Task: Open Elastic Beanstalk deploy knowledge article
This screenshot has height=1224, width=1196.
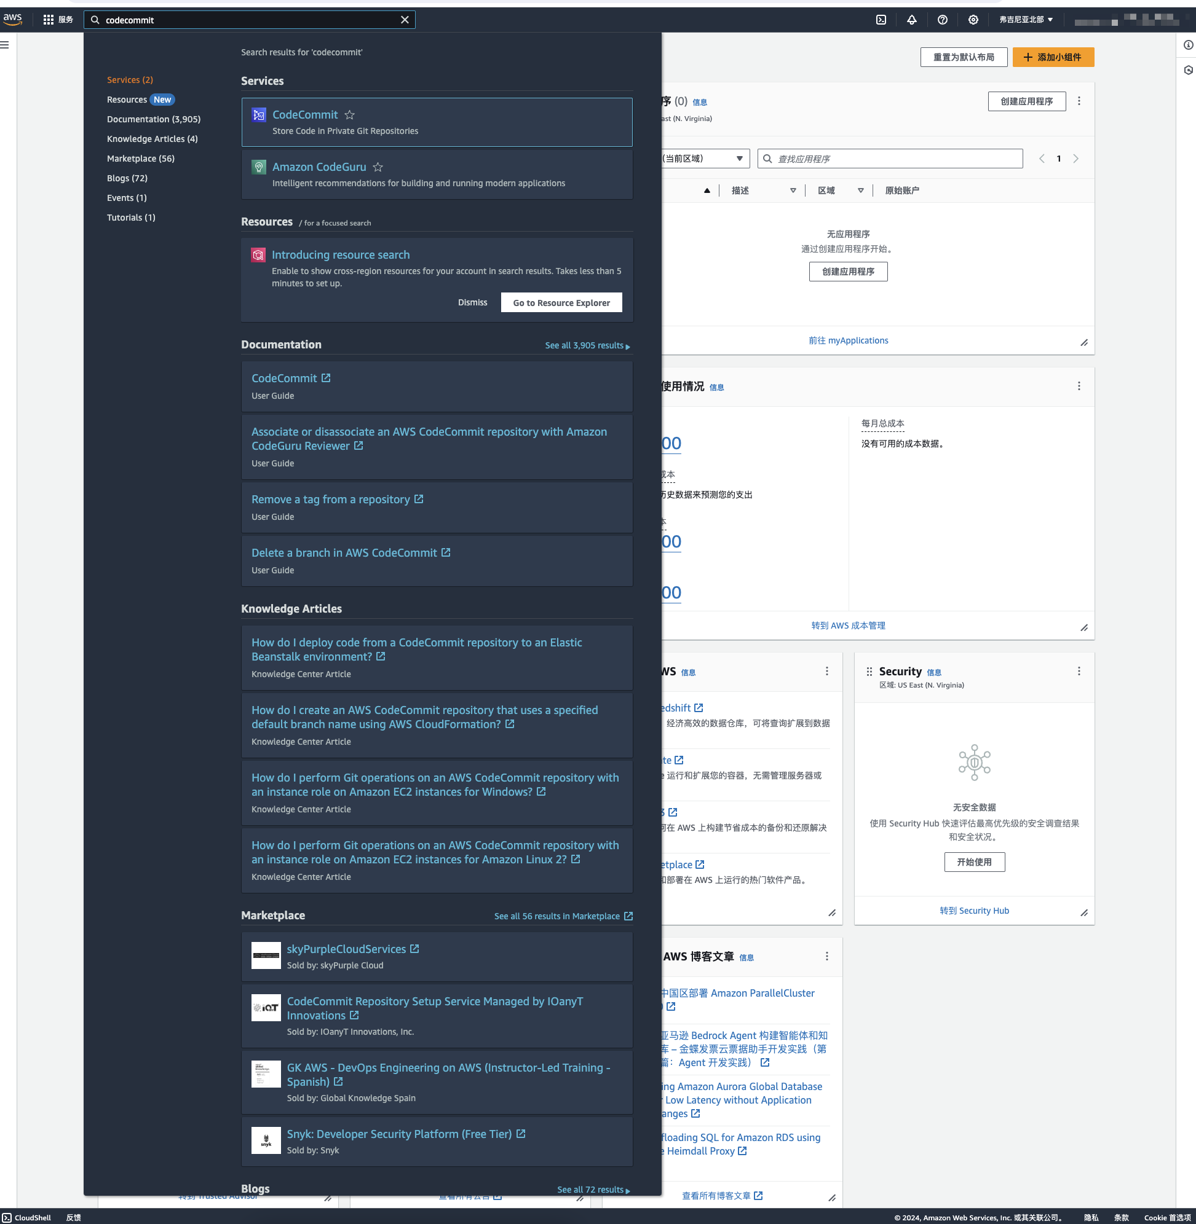Action: click(x=416, y=649)
